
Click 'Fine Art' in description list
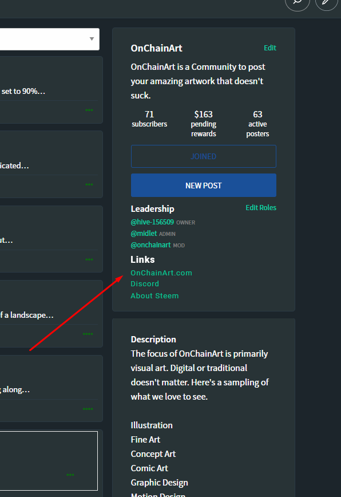click(x=145, y=440)
